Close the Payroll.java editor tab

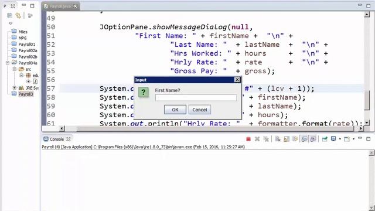(x=76, y=6)
